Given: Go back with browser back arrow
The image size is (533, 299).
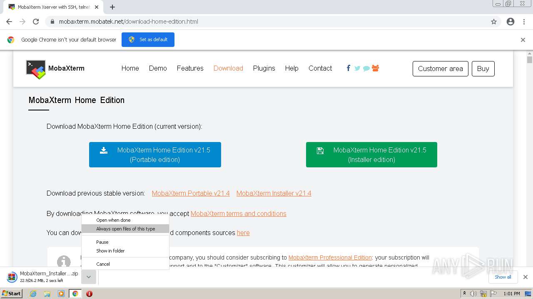Looking at the screenshot, I should pos(9,22).
